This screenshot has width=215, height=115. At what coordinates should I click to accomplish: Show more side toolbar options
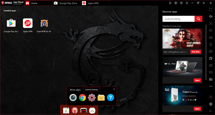click(211, 86)
